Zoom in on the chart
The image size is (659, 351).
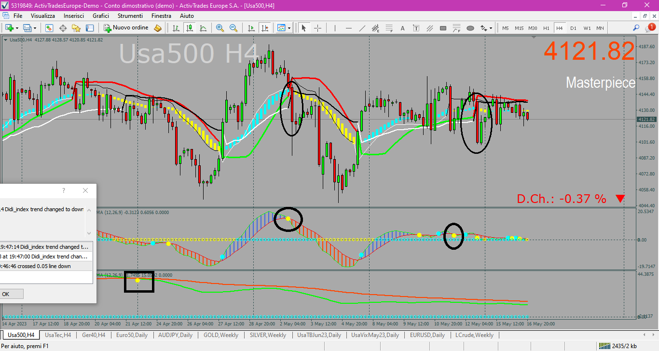click(220, 28)
